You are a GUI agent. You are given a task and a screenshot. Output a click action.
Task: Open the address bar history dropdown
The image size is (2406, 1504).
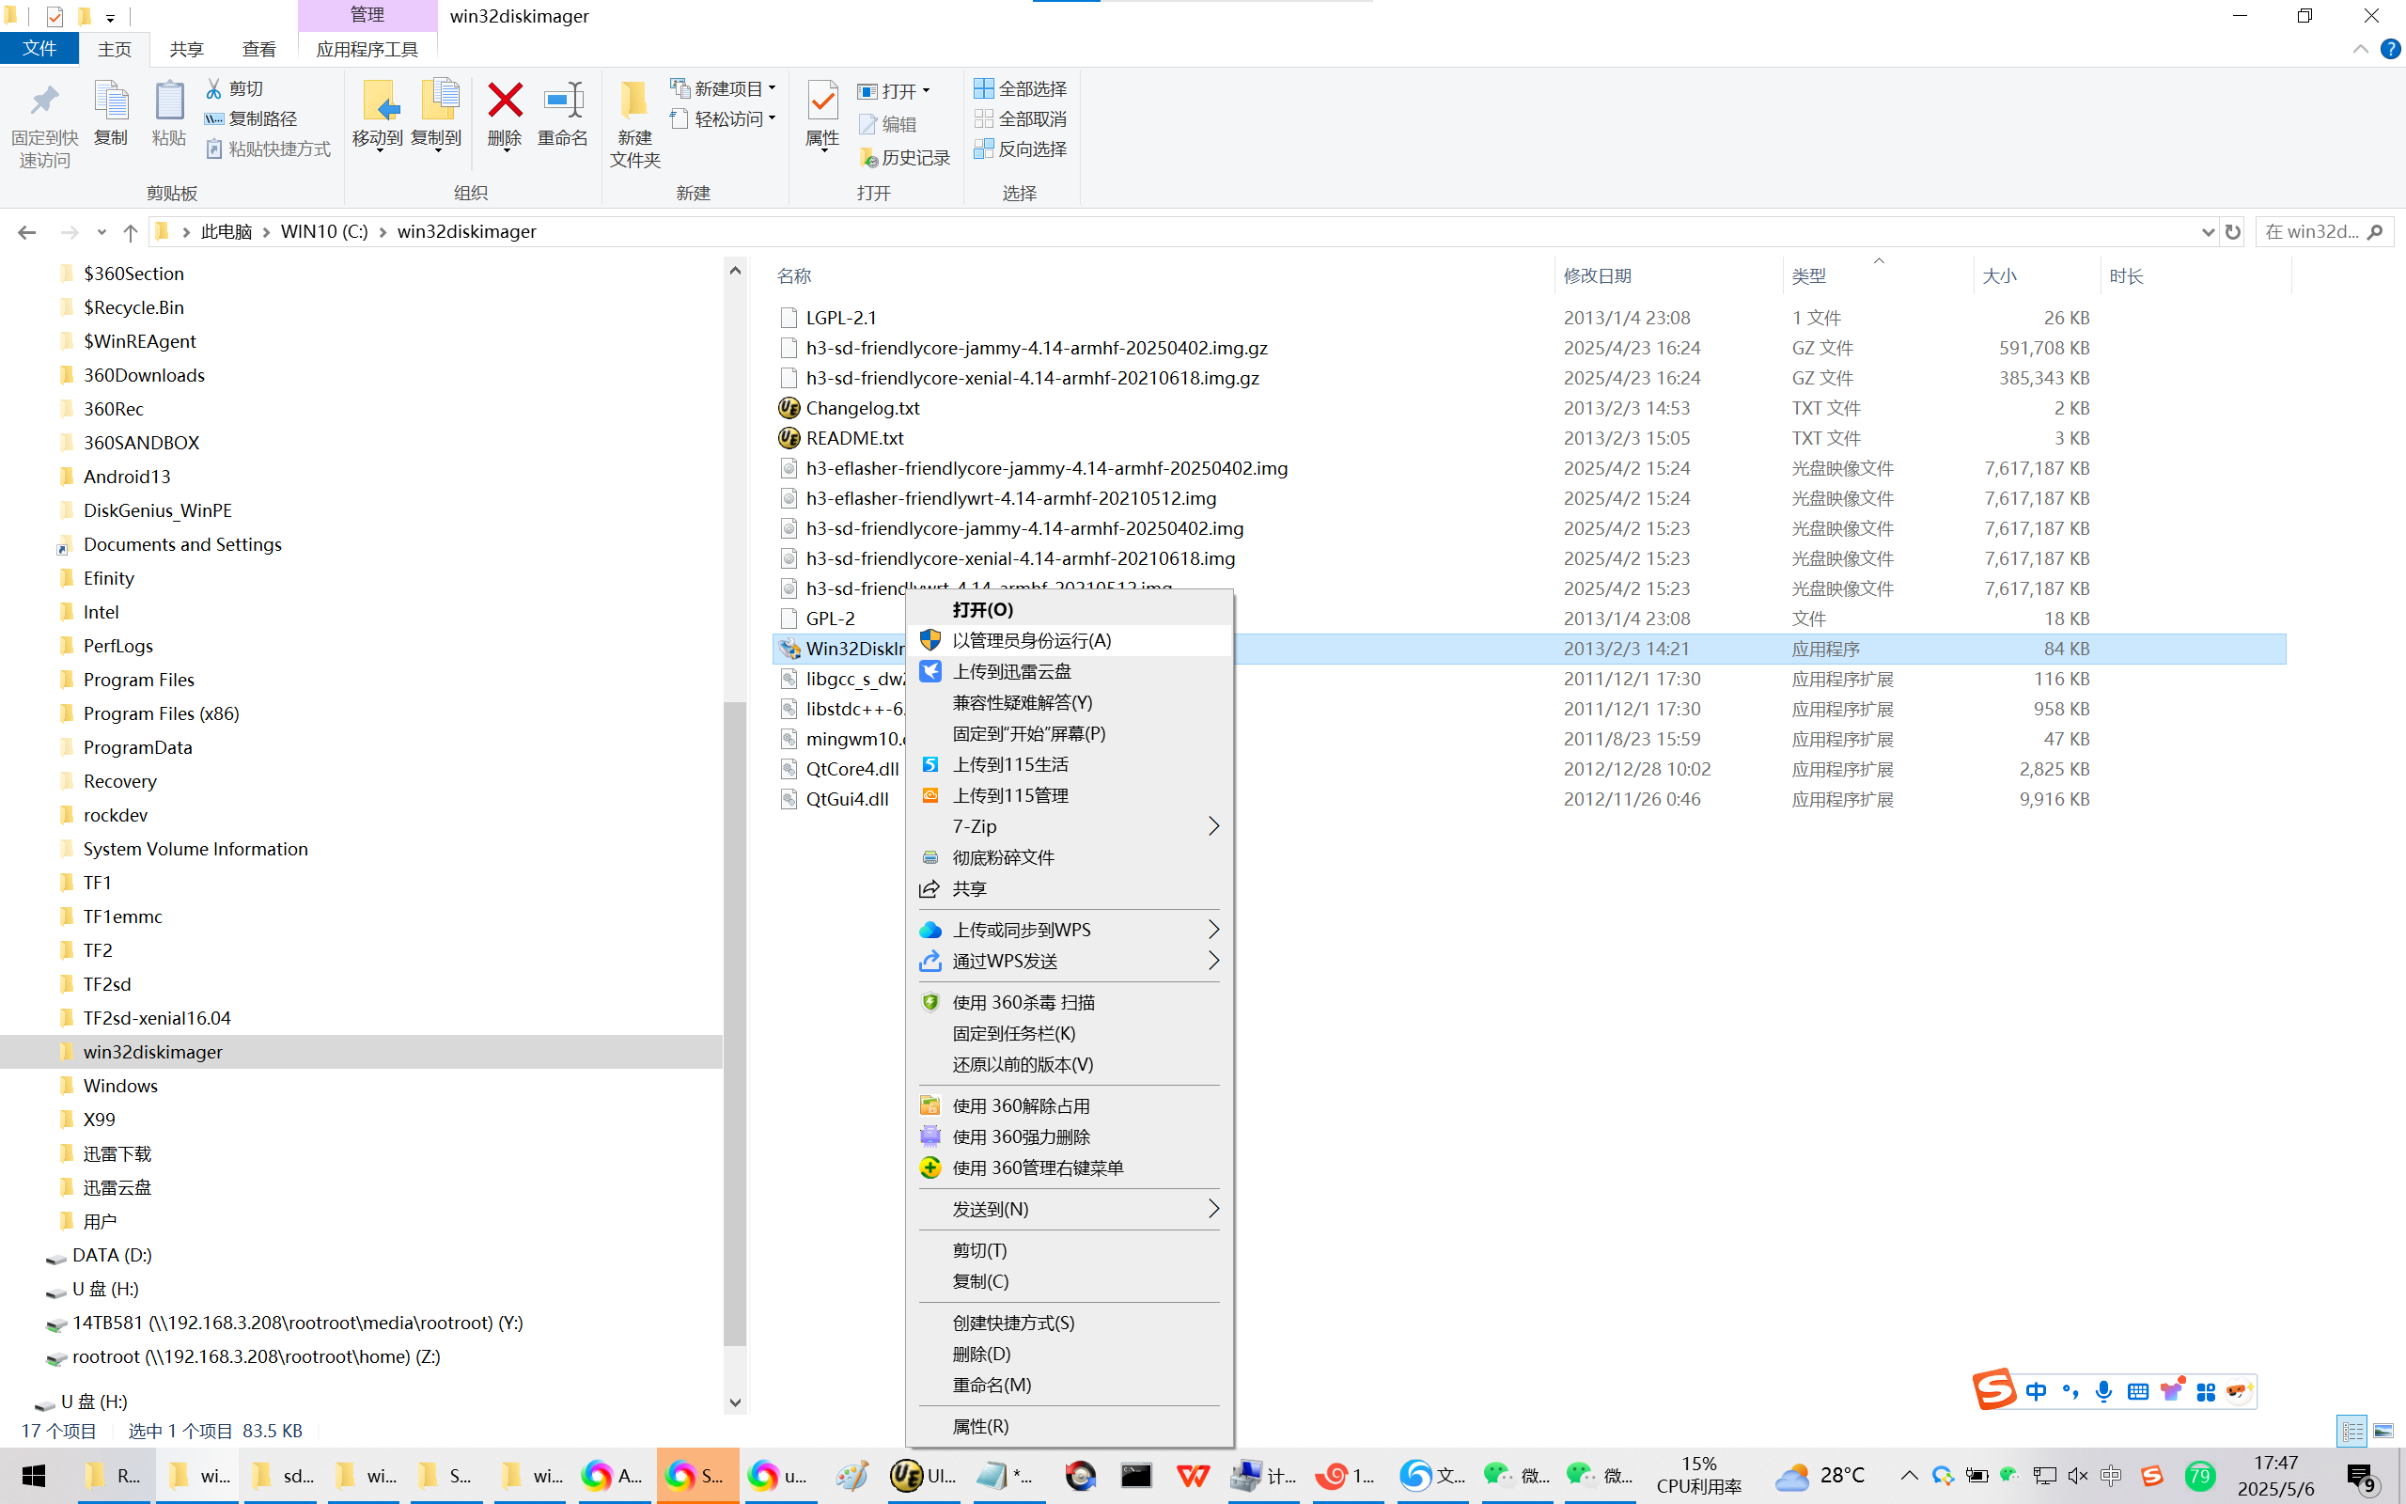click(x=2208, y=232)
